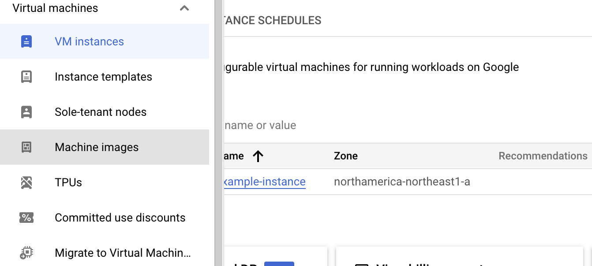Open Machine images from the sidebar
This screenshot has height=266, width=592.
point(97,147)
